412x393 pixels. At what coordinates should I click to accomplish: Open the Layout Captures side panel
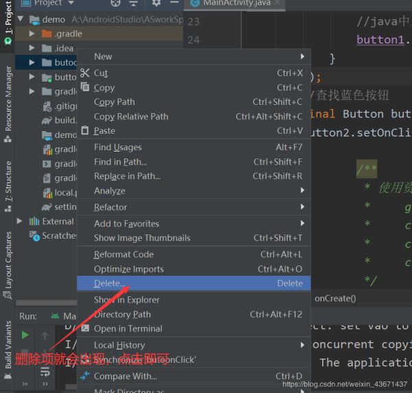pos(8,265)
